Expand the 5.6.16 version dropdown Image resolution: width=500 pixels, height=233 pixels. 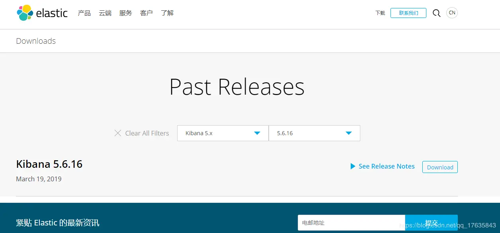point(314,133)
